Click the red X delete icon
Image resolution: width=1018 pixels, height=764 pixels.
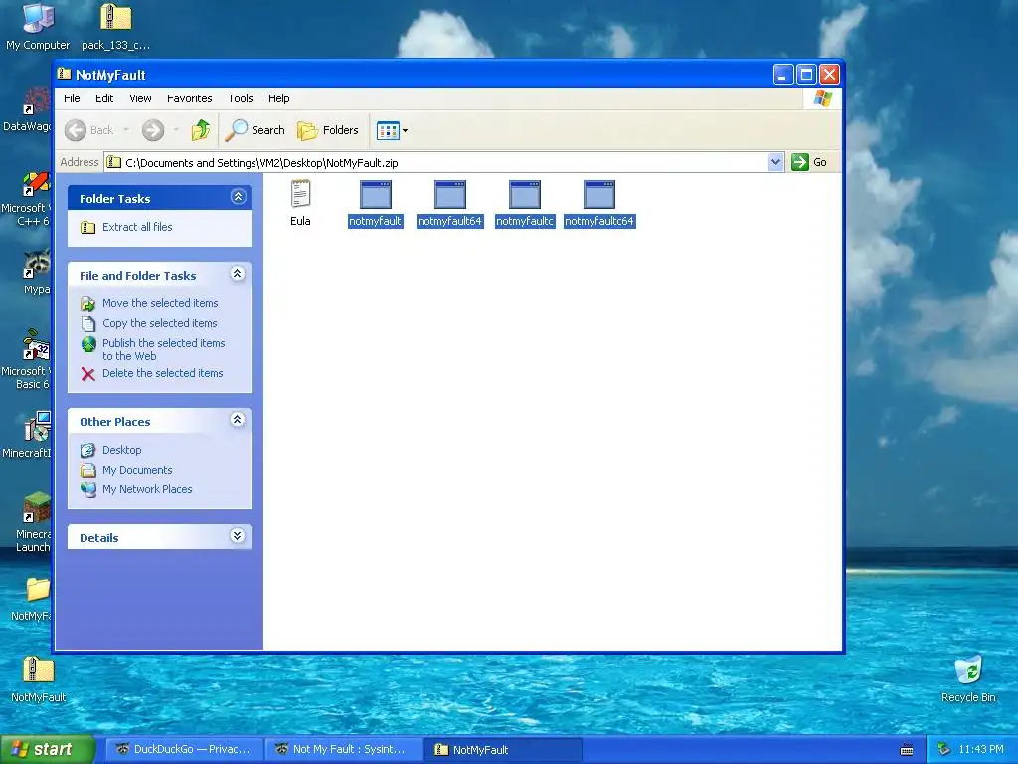tap(88, 374)
